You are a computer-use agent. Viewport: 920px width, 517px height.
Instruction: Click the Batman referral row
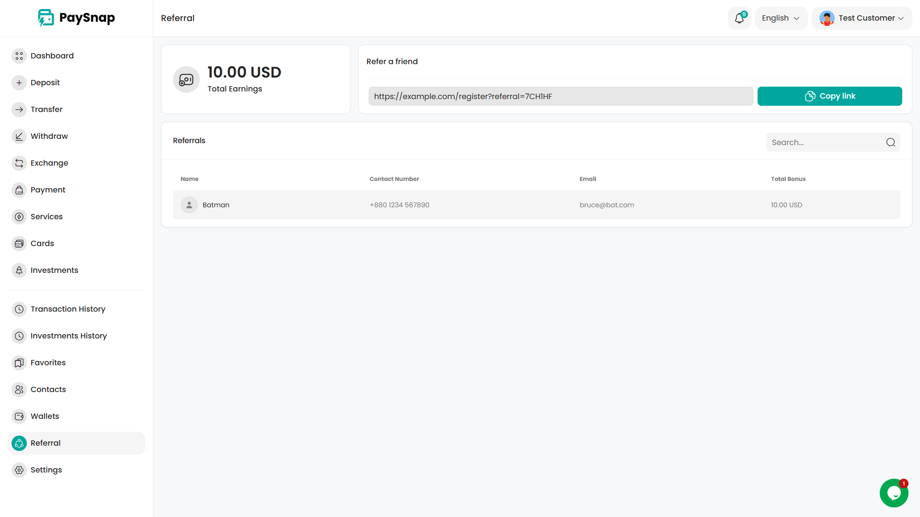[x=536, y=205]
